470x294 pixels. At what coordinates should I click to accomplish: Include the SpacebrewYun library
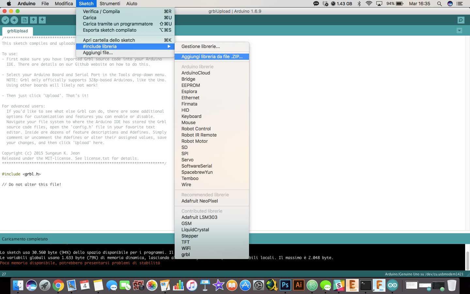click(212, 172)
